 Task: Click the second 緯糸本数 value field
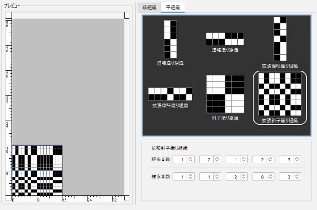tap(207, 176)
